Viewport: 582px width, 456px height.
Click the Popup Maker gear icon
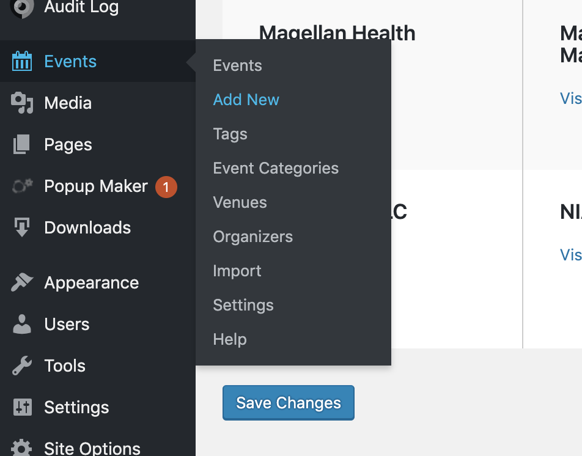[22, 185]
